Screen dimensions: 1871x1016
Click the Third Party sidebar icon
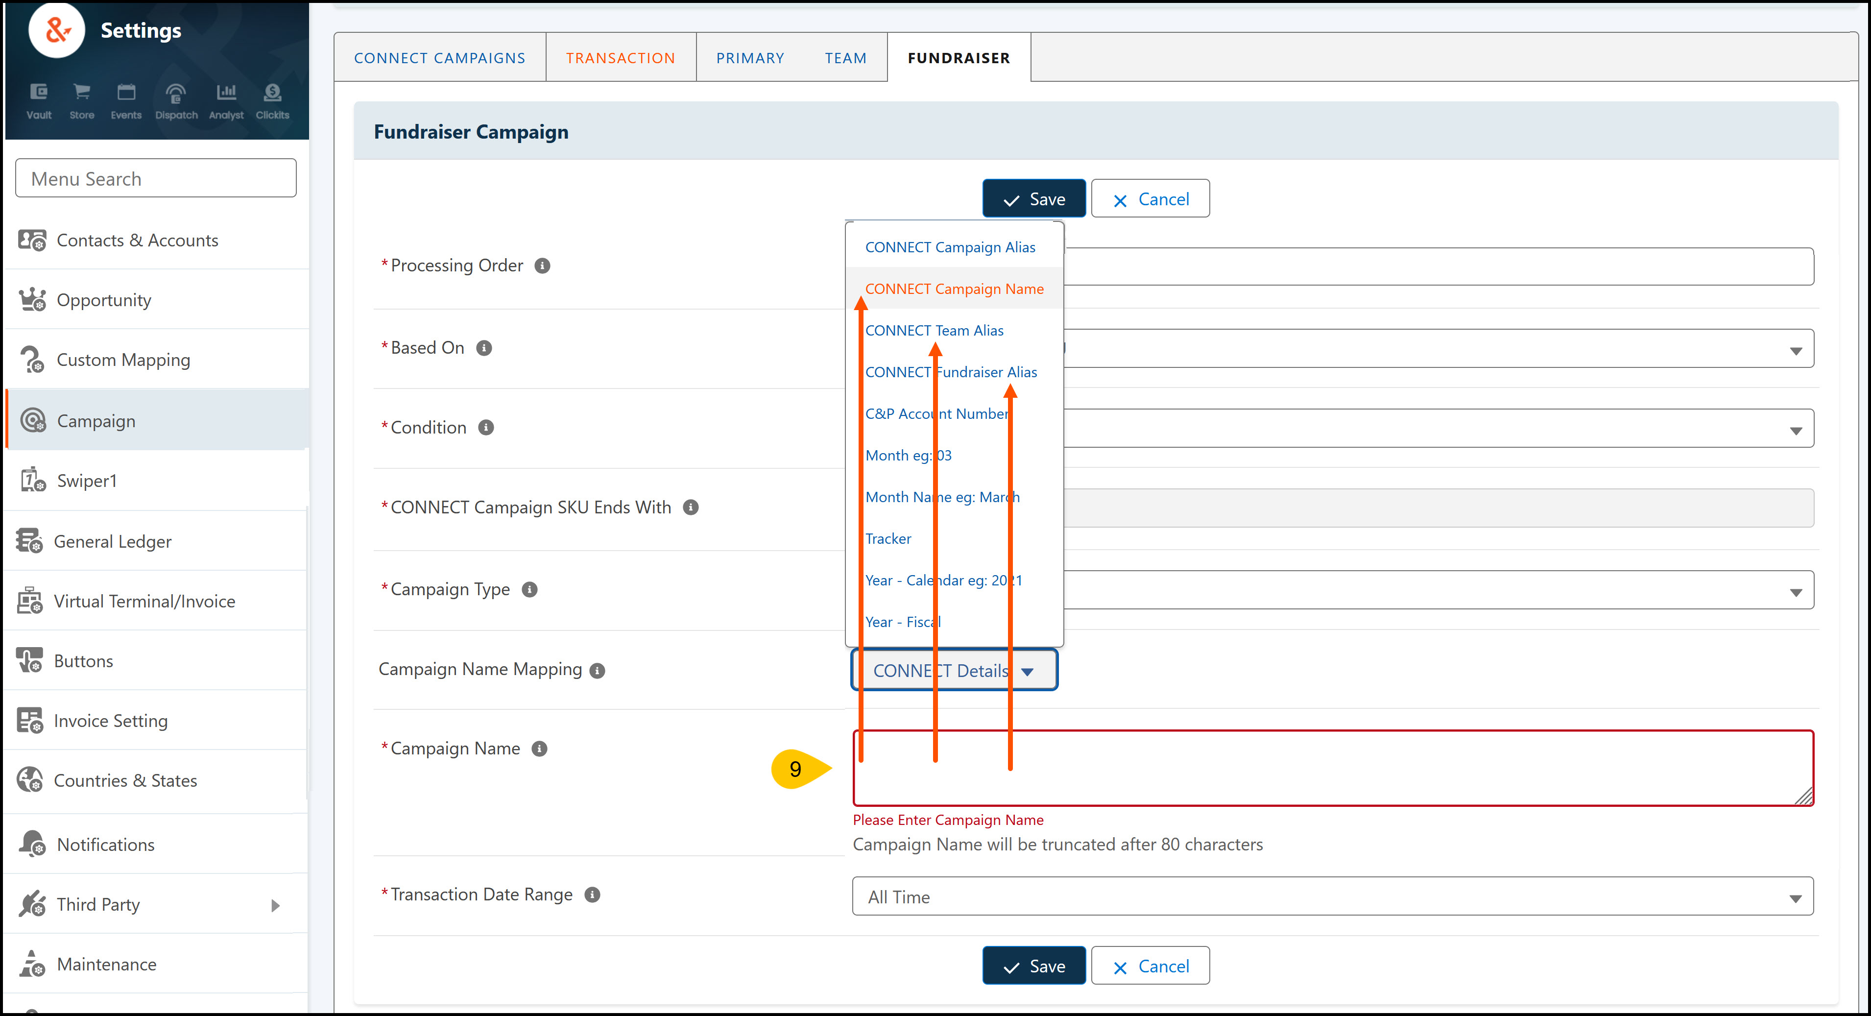[x=32, y=904]
